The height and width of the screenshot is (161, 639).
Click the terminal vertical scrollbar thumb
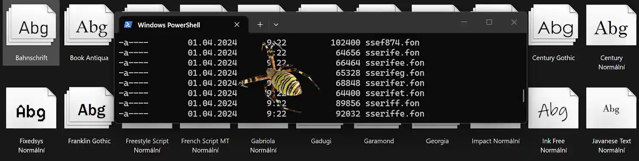pyautogui.click(x=524, y=96)
